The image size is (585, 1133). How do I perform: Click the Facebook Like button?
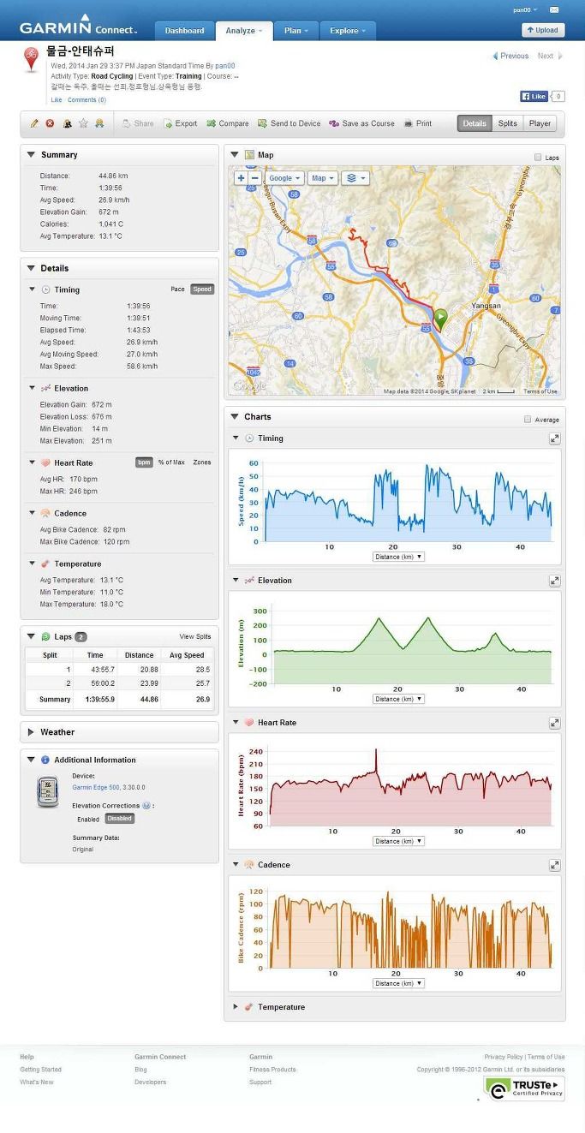tap(534, 97)
